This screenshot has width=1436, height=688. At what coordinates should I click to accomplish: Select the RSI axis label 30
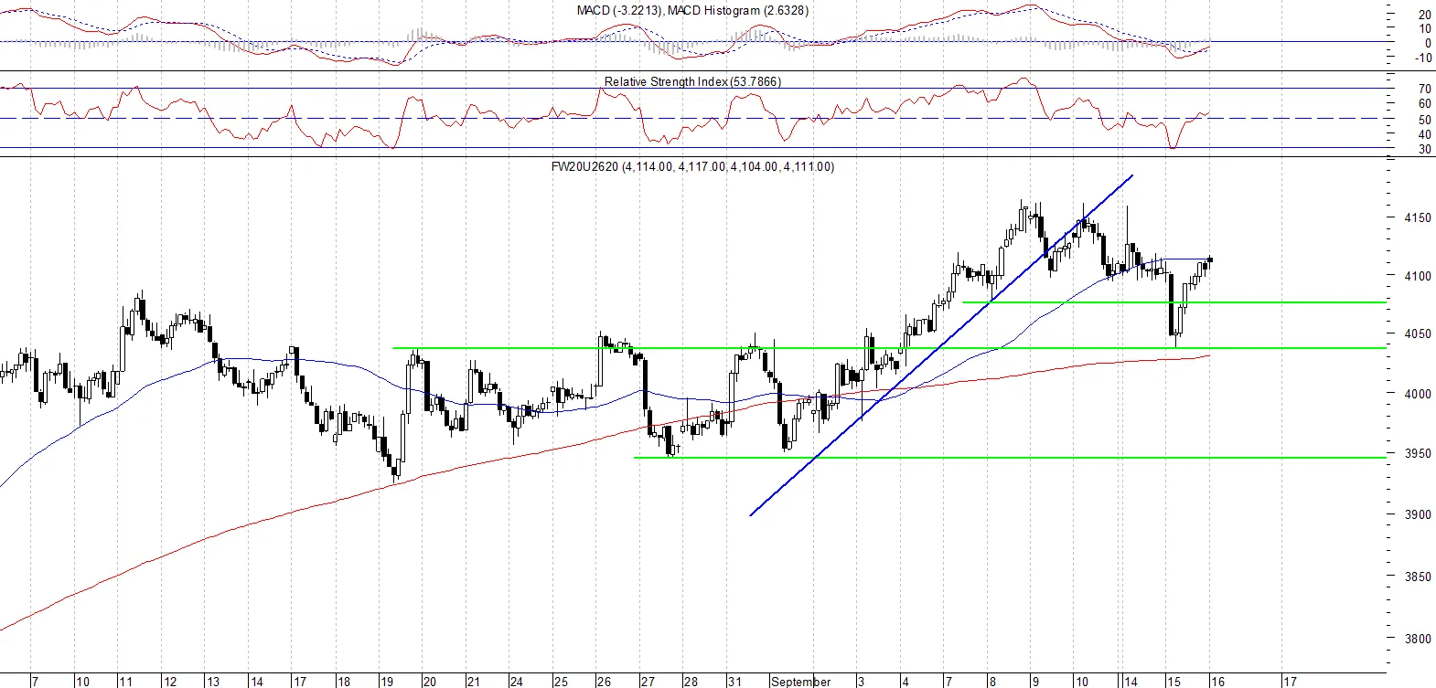click(x=1425, y=149)
